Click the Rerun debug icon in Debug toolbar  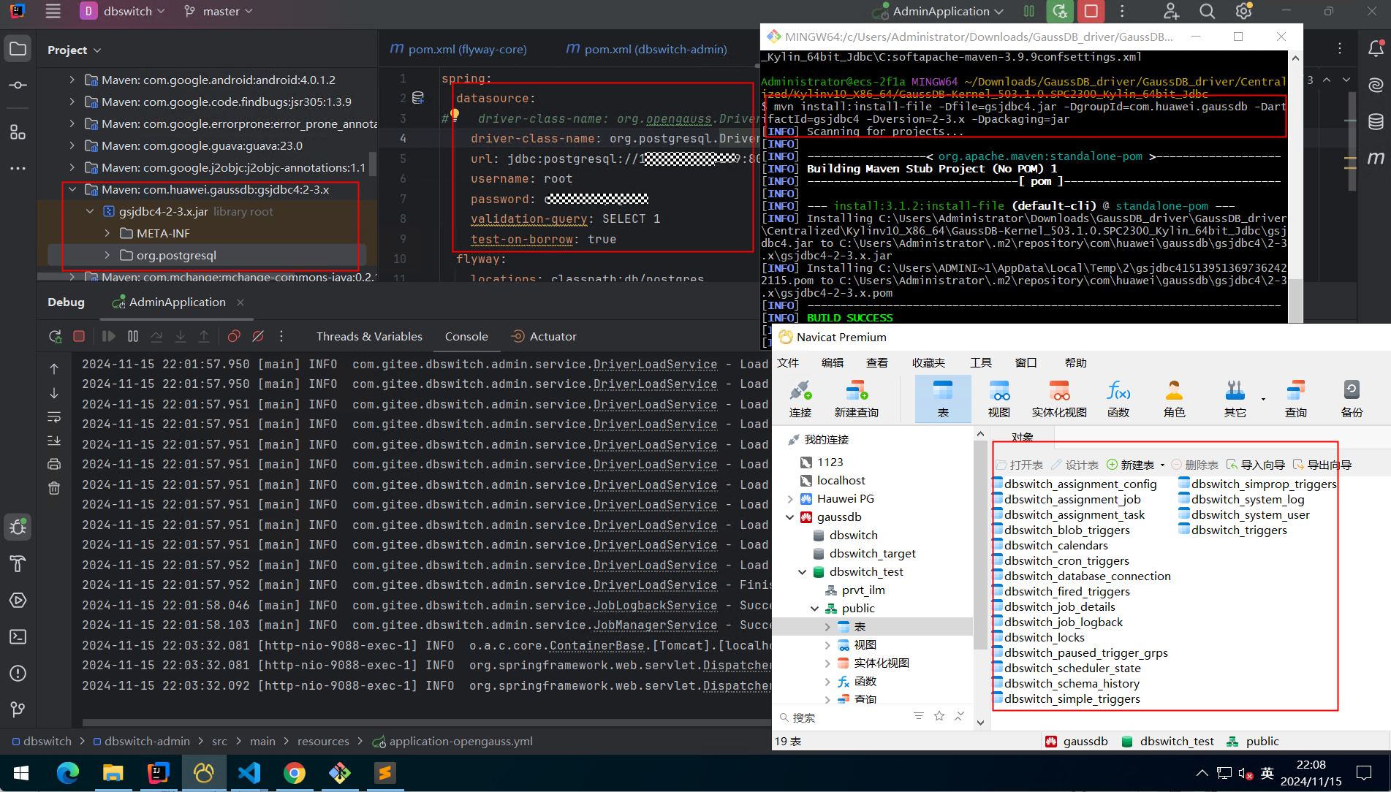pyautogui.click(x=55, y=336)
